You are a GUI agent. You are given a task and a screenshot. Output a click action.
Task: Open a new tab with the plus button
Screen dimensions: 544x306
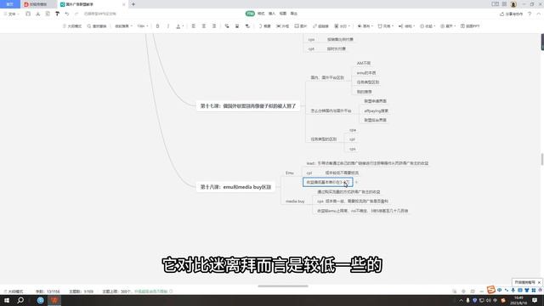(133, 4)
